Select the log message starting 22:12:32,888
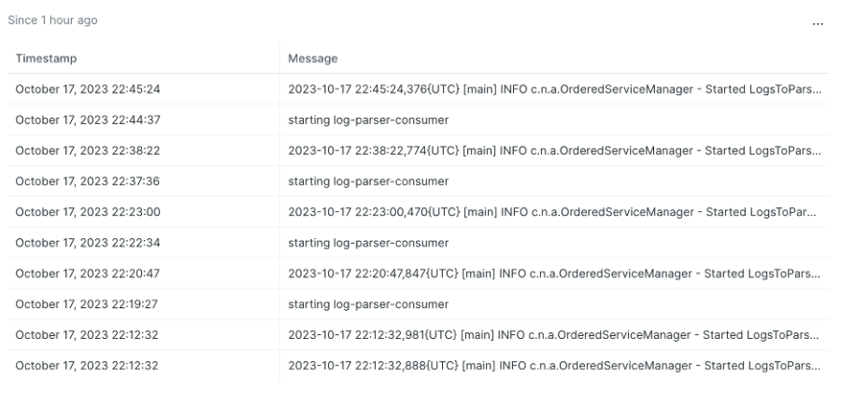 554,366
